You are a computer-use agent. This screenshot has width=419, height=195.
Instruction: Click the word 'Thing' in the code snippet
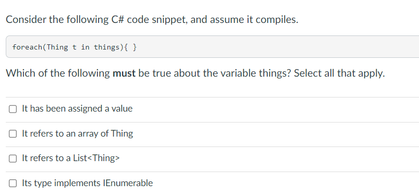point(57,47)
